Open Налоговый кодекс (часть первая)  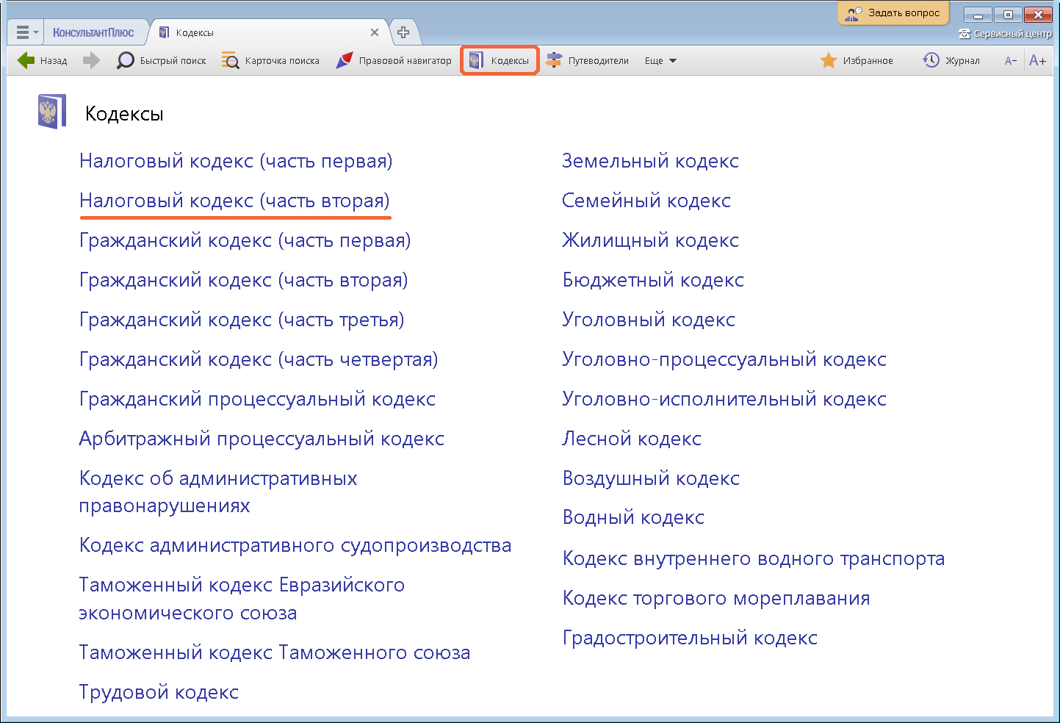[236, 161]
